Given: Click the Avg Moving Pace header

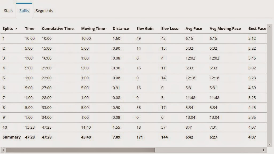Looking at the screenshot, I should (225, 29).
